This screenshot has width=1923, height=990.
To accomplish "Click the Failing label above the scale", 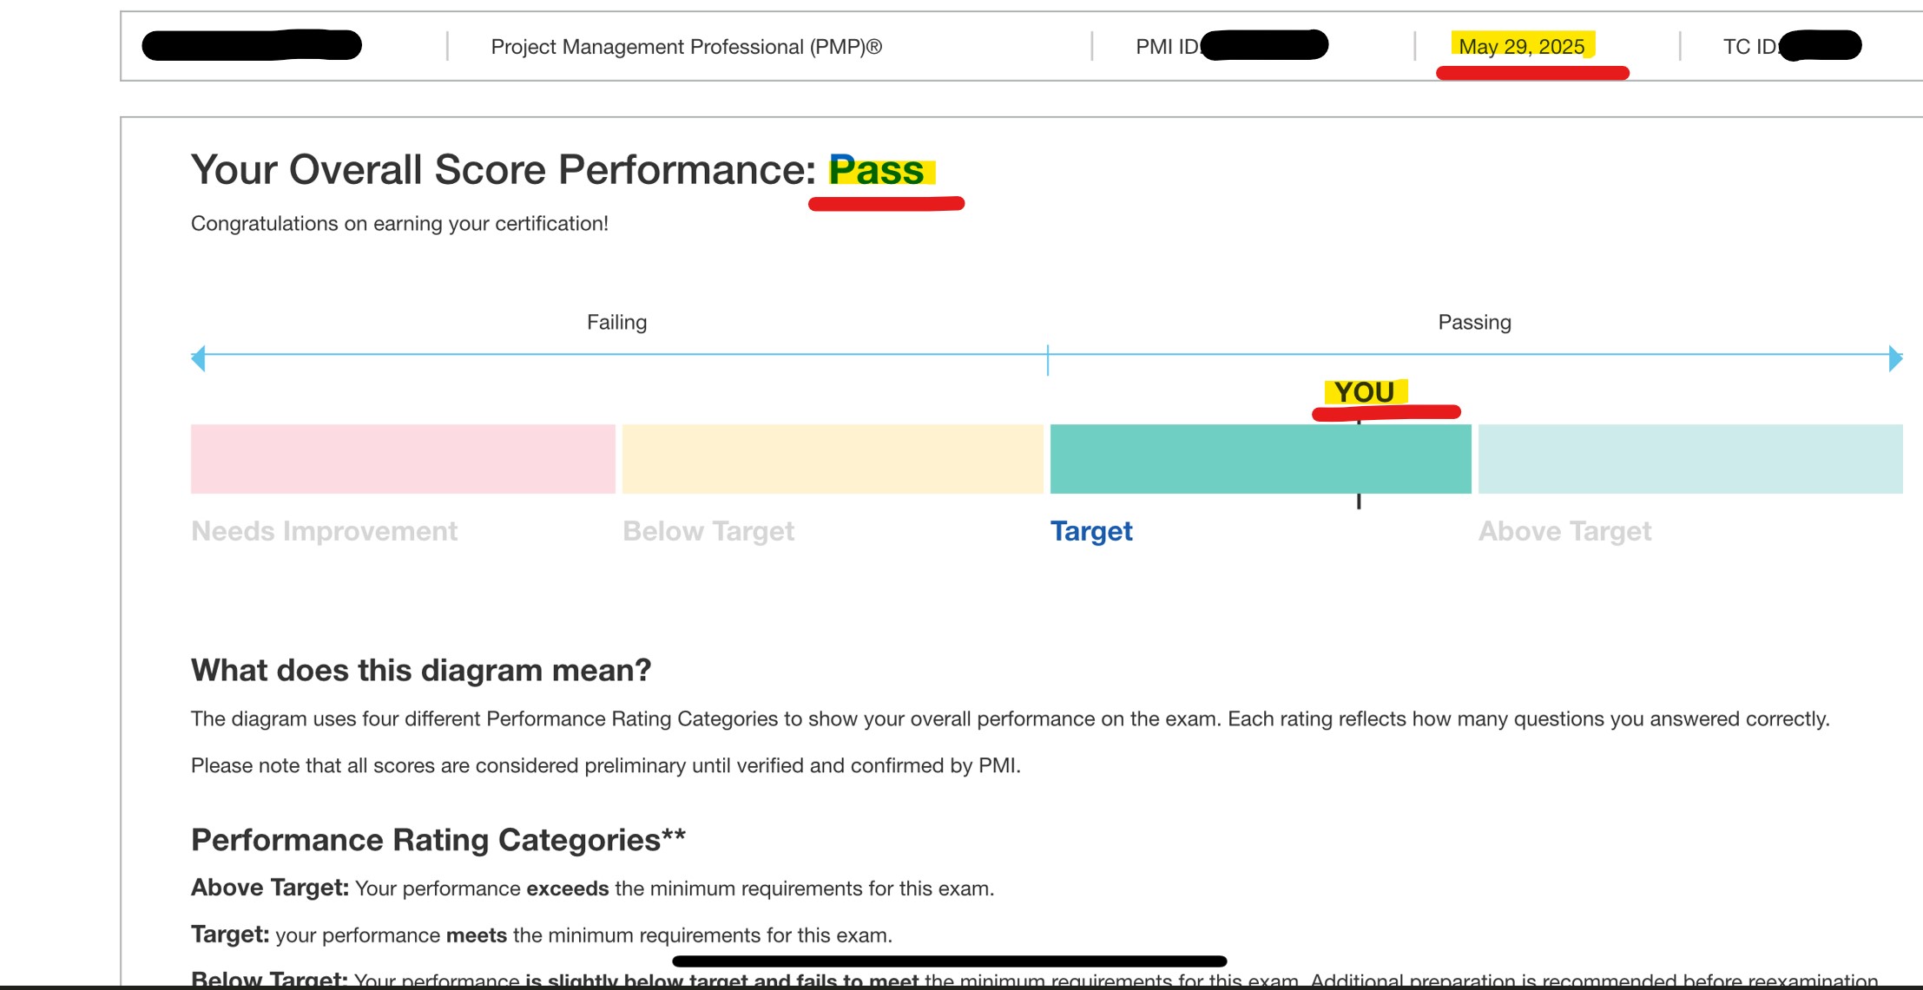I will 616,323.
